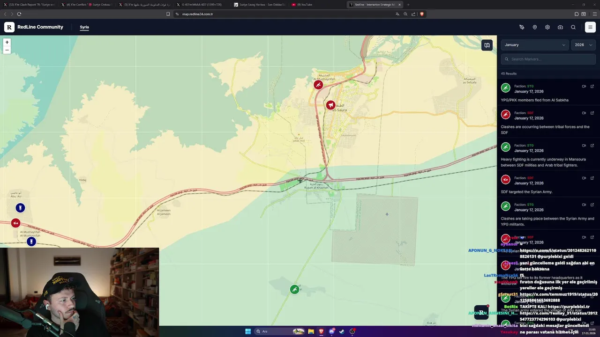Viewport: 600px width, 337px height.
Task: Open OBS Studio from taskbar
Action: 352,331
